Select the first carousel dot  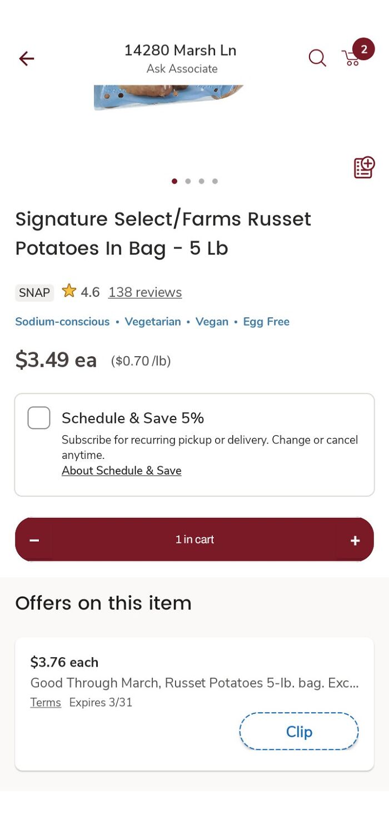coord(174,181)
